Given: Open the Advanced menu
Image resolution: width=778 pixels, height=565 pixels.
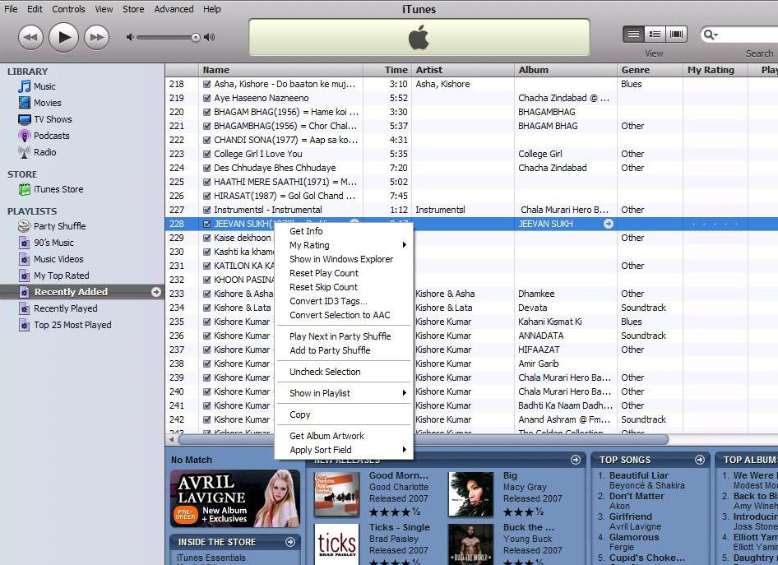Looking at the screenshot, I should coord(174,9).
